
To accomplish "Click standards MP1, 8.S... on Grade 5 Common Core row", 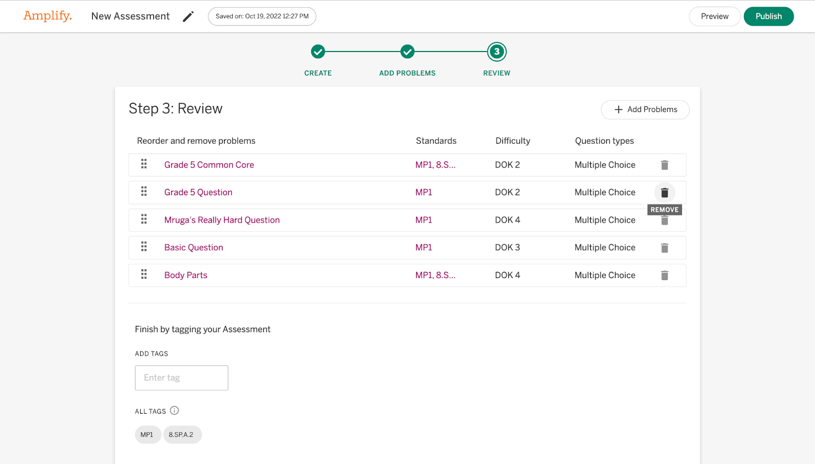I will coord(436,165).
